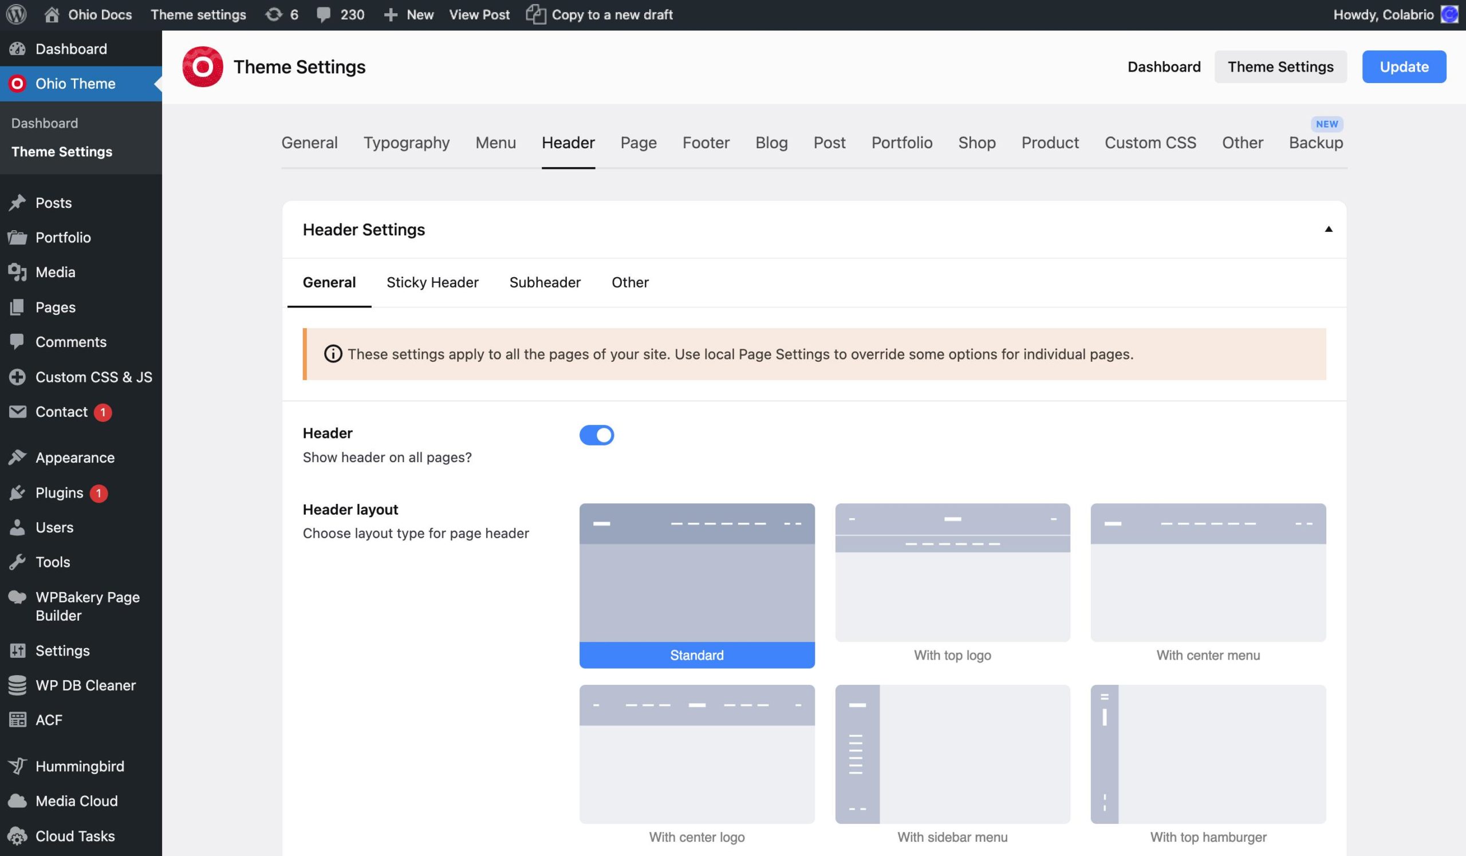Click the Pages icon in sidebar

[17, 307]
